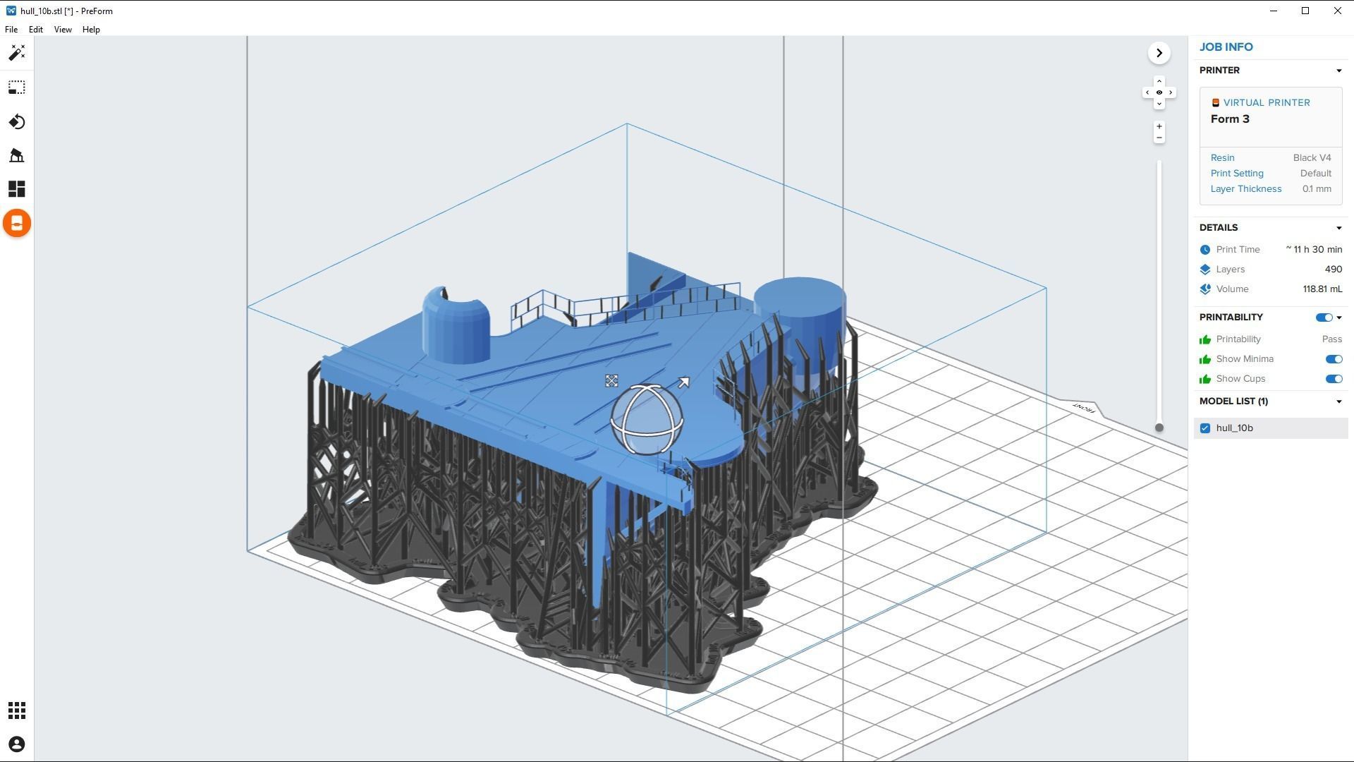Zoom in with the plus button
The image size is (1354, 762).
coord(1159,127)
